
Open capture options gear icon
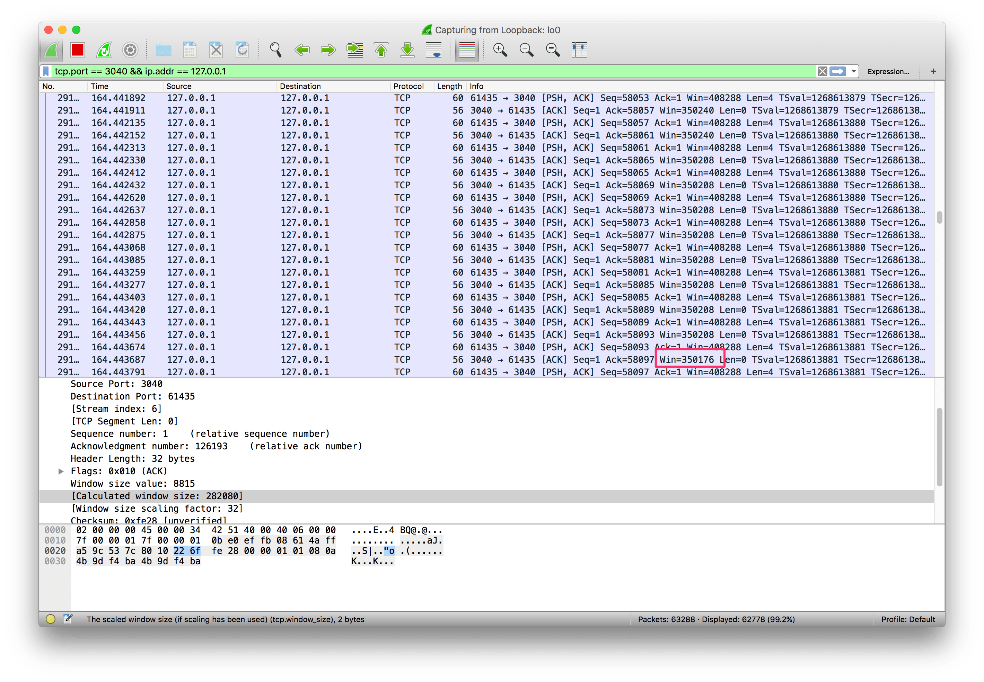pyautogui.click(x=130, y=50)
